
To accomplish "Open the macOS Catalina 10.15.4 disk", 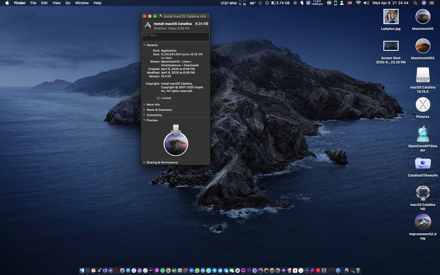I will tap(423, 75).
